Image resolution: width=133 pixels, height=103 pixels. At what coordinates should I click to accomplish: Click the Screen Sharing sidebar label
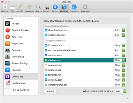pyautogui.click(x=20, y=64)
